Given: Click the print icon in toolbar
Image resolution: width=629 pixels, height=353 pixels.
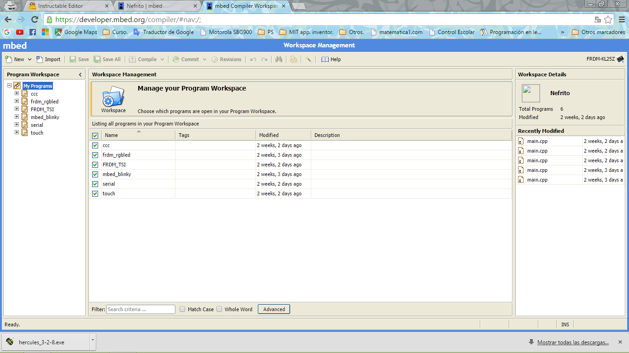Looking at the screenshot, I should point(293,59).
